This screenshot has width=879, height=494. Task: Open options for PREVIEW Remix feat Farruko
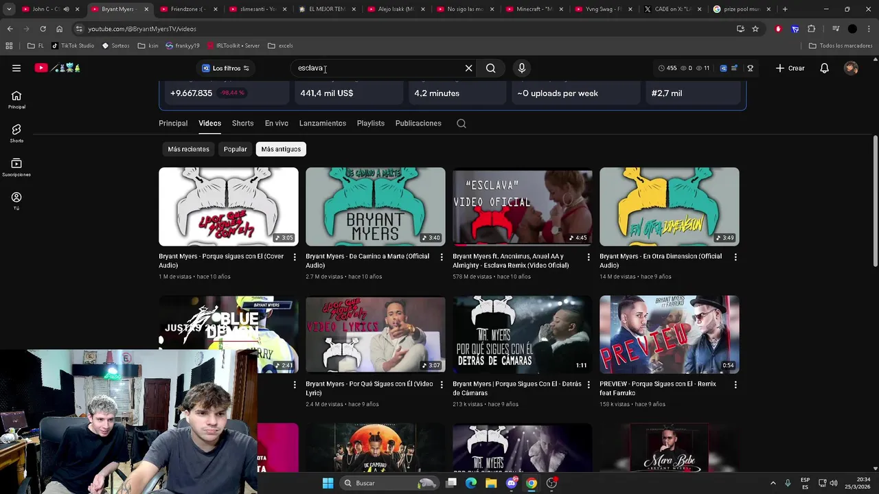735,384
